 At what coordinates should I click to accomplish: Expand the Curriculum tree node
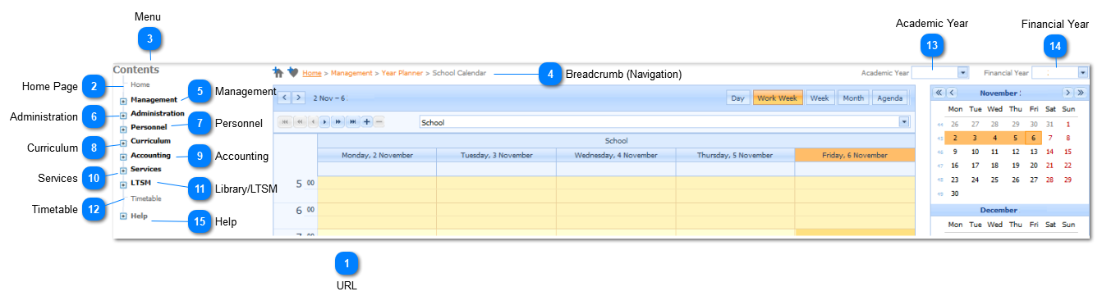[123, 143]
